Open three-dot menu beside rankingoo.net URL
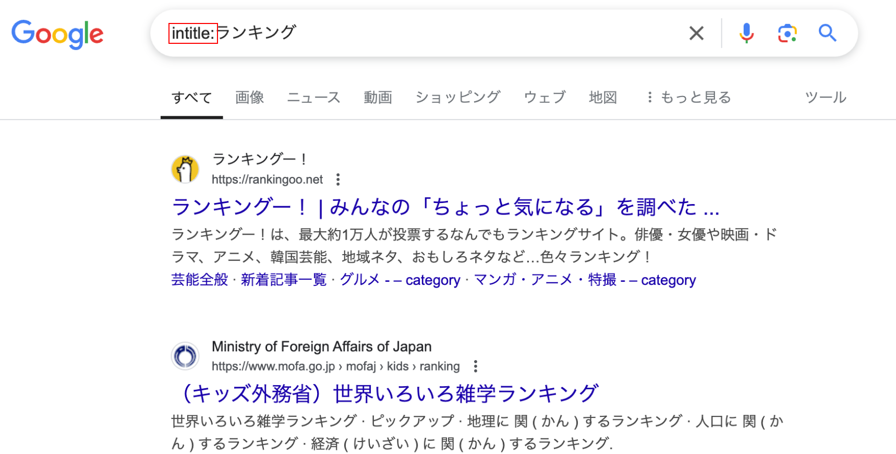 pos(338,180)
